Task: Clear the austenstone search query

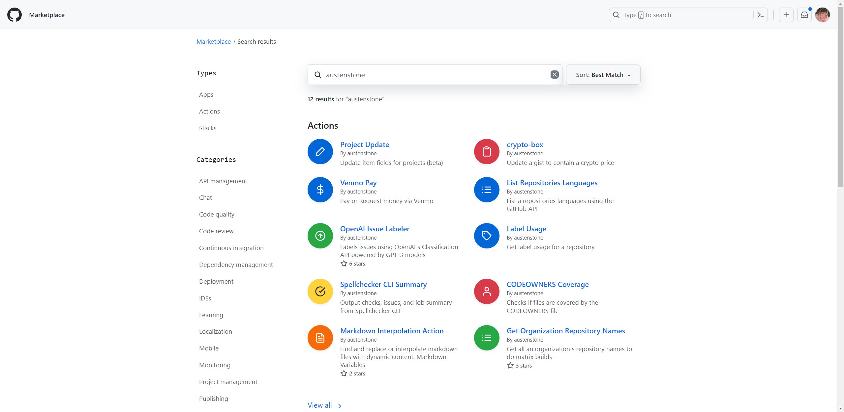Action: pyautogui.click(x=555, y=75)
